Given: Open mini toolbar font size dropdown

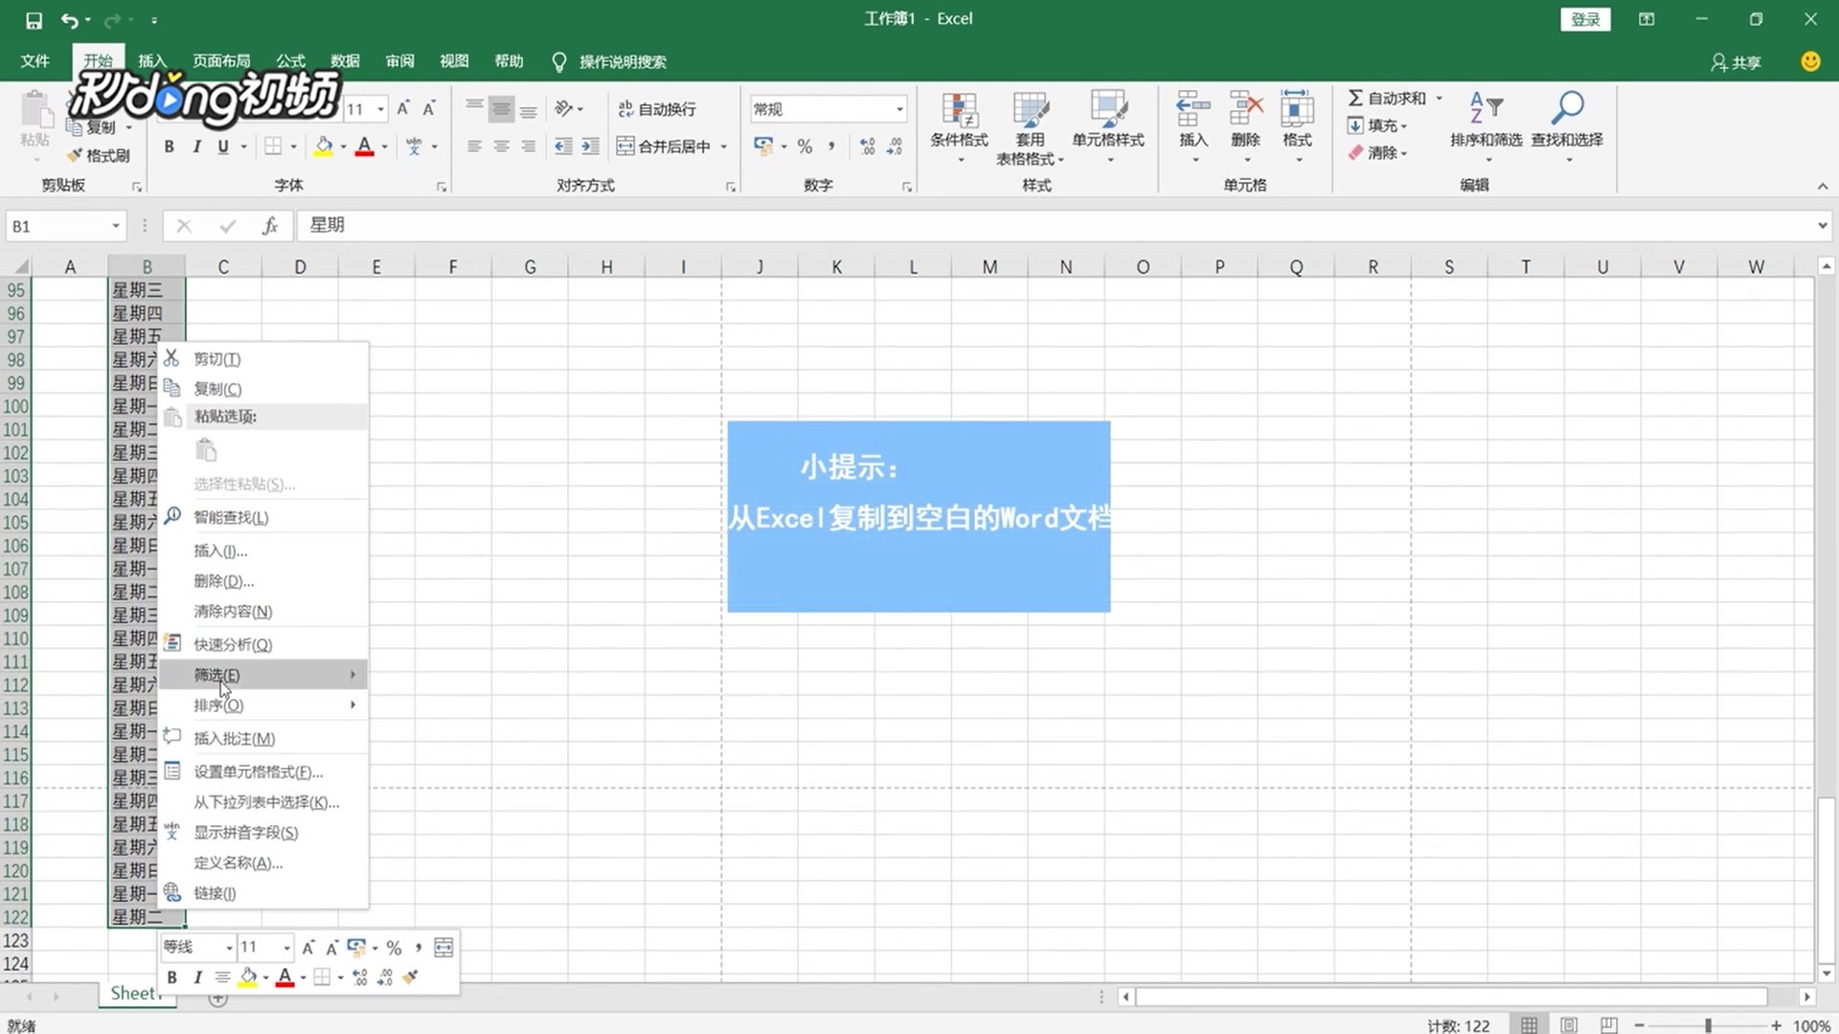Looking at the screenshot, I should click(x=286, y=948).
